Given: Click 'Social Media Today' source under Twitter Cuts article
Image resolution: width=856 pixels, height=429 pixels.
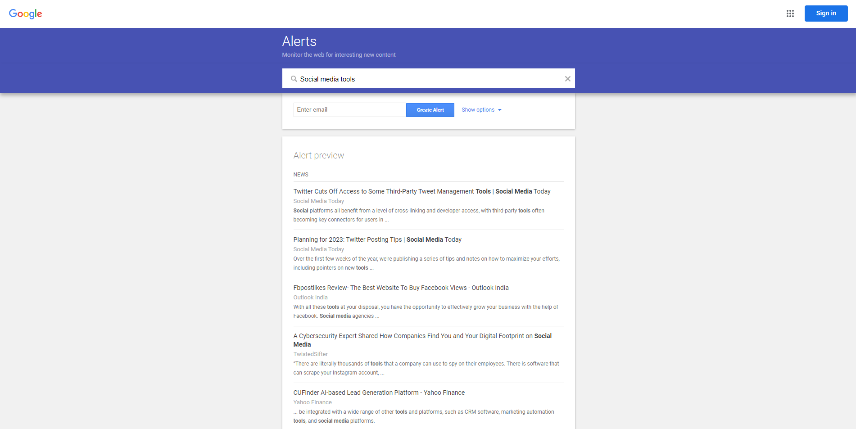Looking at the screenshot, I should [x=318, y=201].
